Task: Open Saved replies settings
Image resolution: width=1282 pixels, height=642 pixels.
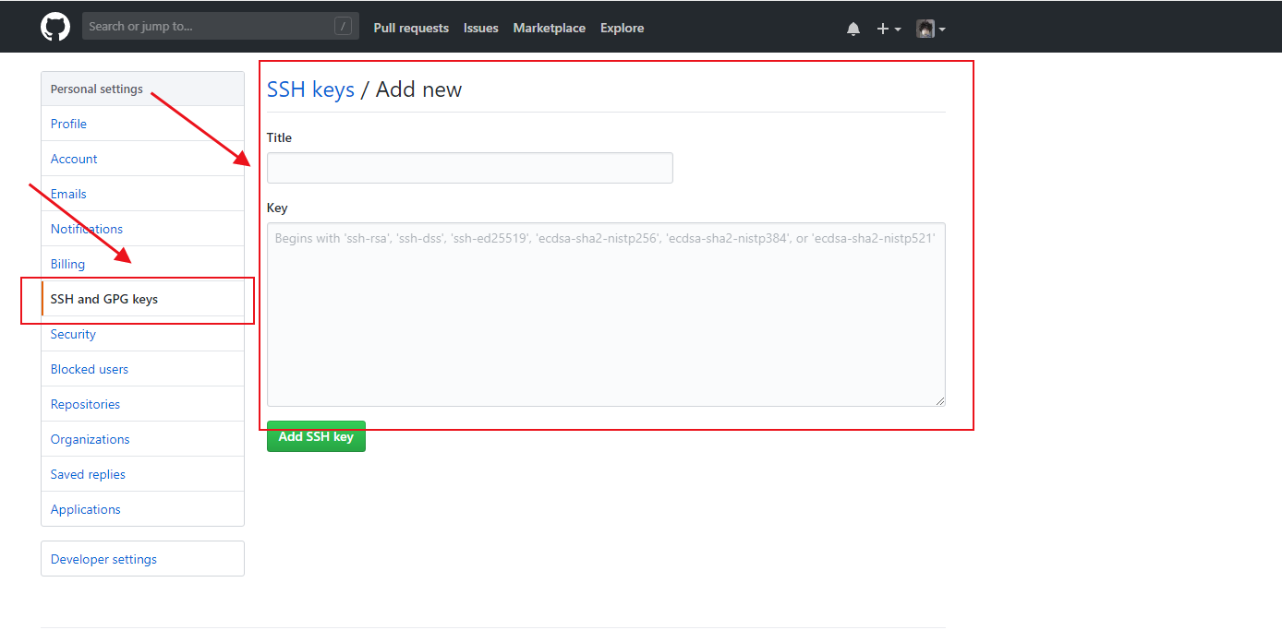Action: [142, 474]
